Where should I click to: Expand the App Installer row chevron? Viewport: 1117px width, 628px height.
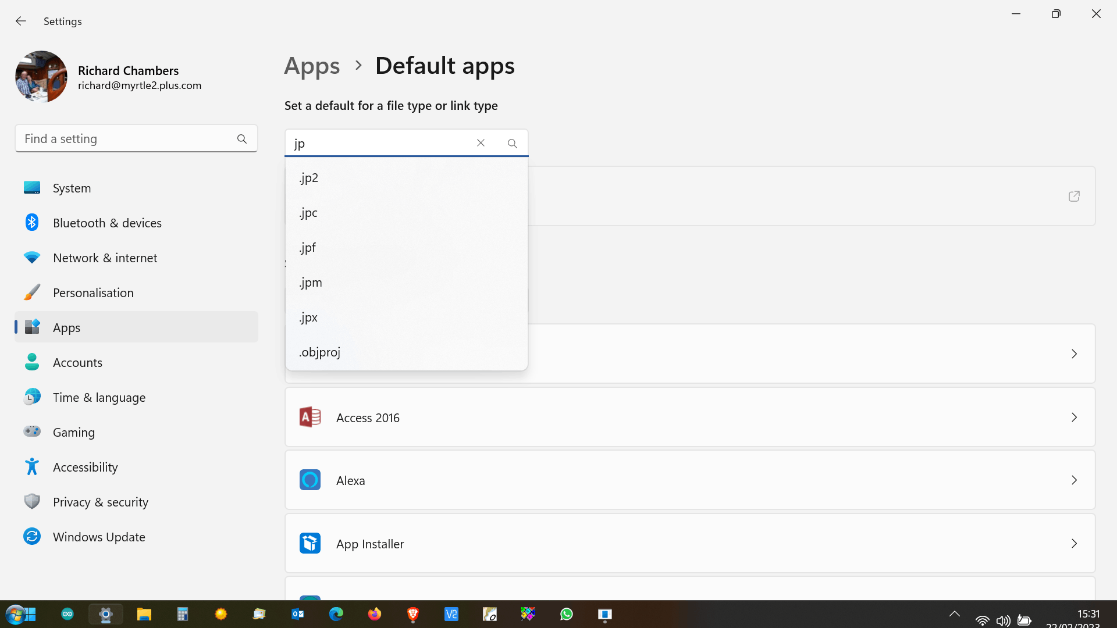coord(1074,543)
